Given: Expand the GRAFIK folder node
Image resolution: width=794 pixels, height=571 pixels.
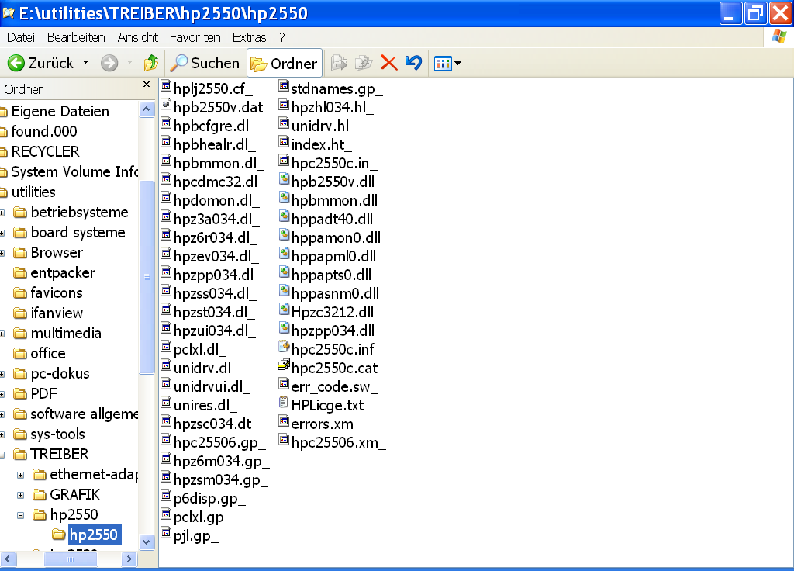Looking at the screenshot, I should (x=20, y=495).
